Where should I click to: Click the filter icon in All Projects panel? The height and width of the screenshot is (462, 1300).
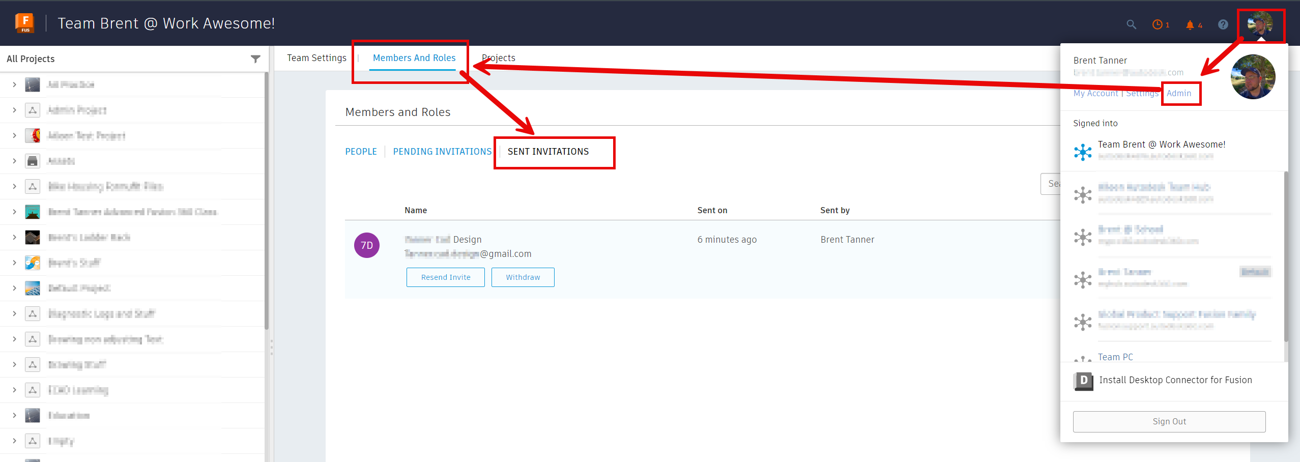(x=255, y=59)
